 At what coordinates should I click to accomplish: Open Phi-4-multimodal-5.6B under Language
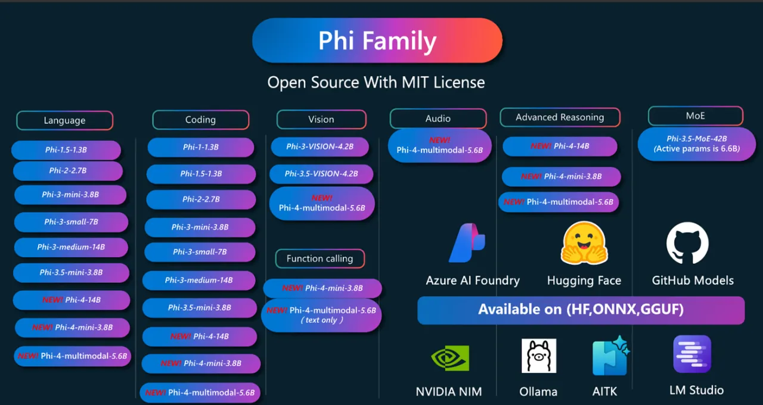(72, 356)
